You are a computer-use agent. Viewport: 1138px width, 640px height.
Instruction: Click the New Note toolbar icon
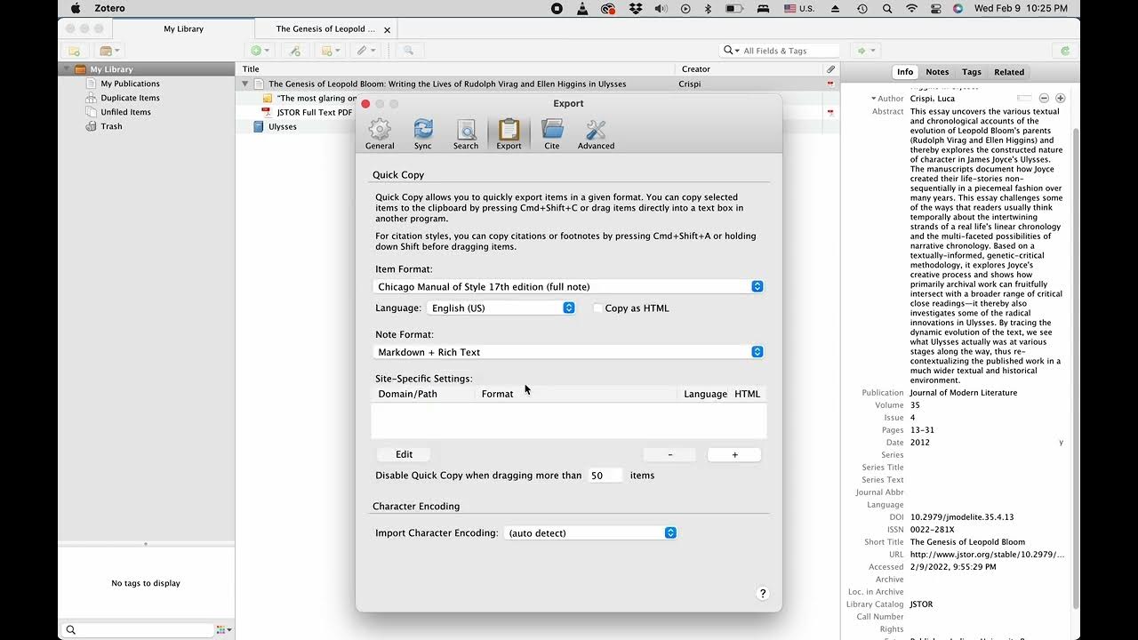point(330,51)
